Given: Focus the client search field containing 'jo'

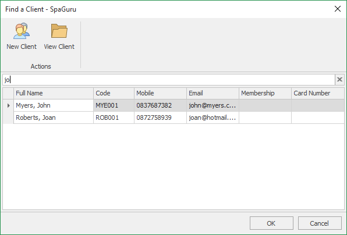Looking at the screenshot, I should coord(169,80).
